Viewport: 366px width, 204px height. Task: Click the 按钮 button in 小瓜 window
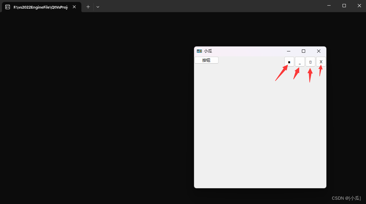pyautogui.click(x=206, y=60)
